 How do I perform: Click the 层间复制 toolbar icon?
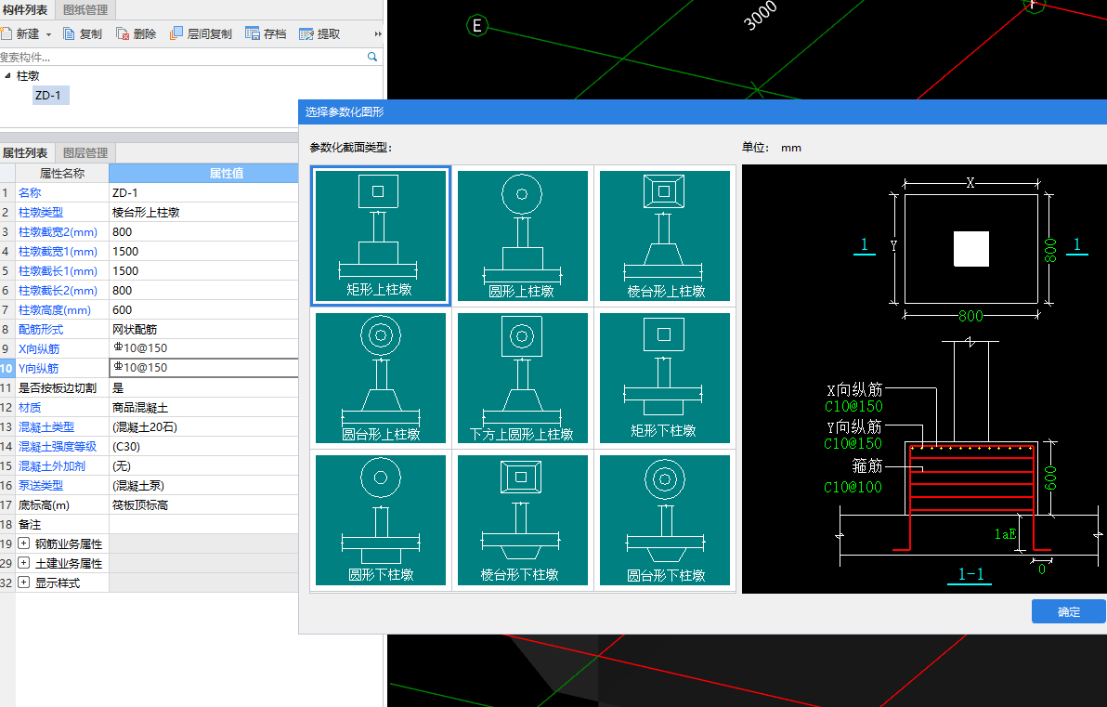[x=176, y=33]
